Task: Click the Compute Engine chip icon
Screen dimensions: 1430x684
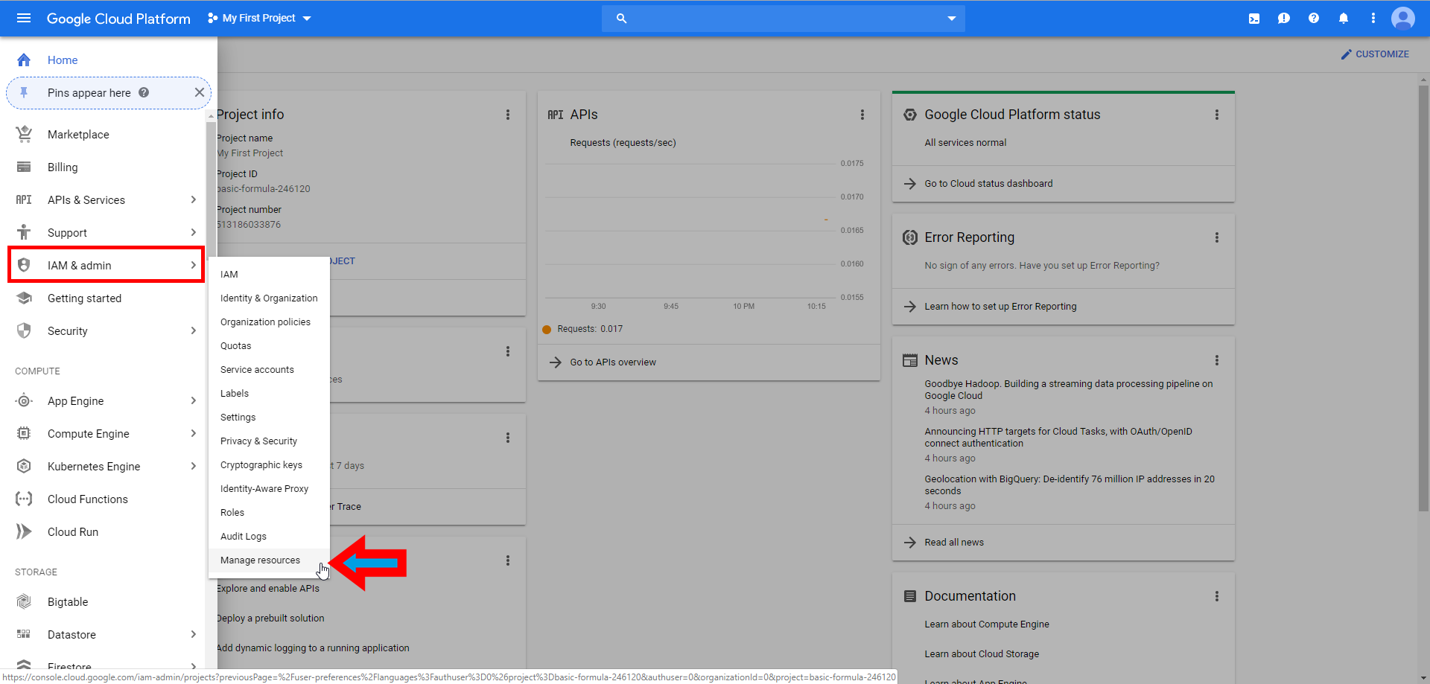Action: [24, 433]
